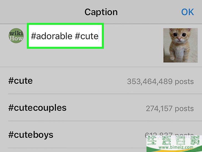
Task: Tap the Caption header title
Action: pyautogui.click(x=101, y=12)
